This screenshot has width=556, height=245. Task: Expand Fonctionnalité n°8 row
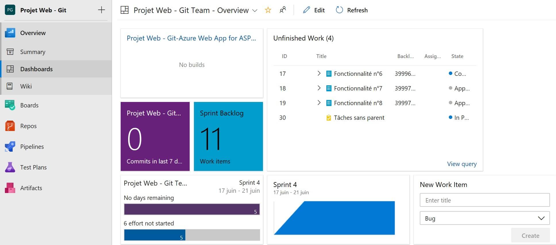click(319, 103)
